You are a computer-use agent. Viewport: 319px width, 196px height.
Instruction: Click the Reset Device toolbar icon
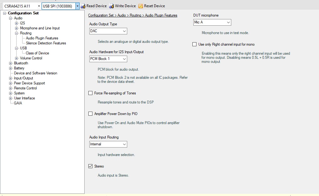141,6
